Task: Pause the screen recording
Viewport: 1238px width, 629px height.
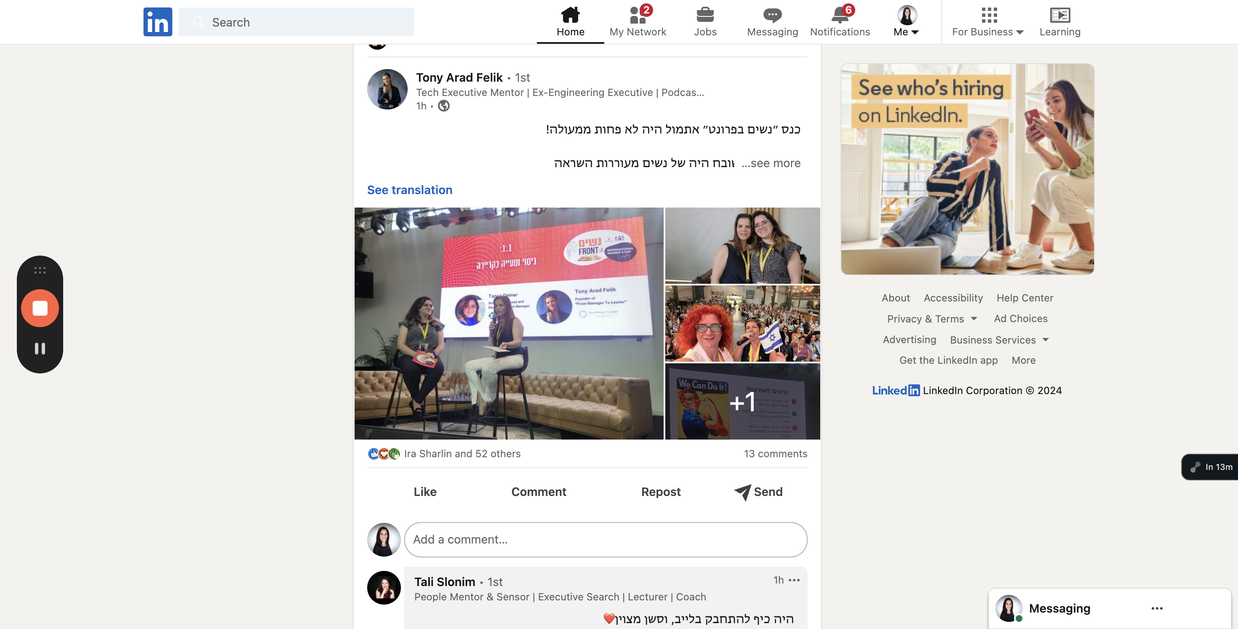Action: tap(40, 348)
